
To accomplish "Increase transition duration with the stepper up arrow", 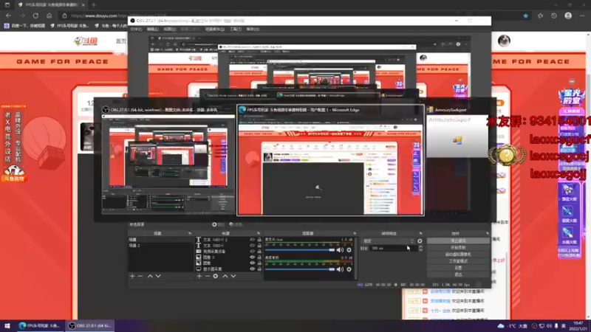I will (x=420, y=247).
